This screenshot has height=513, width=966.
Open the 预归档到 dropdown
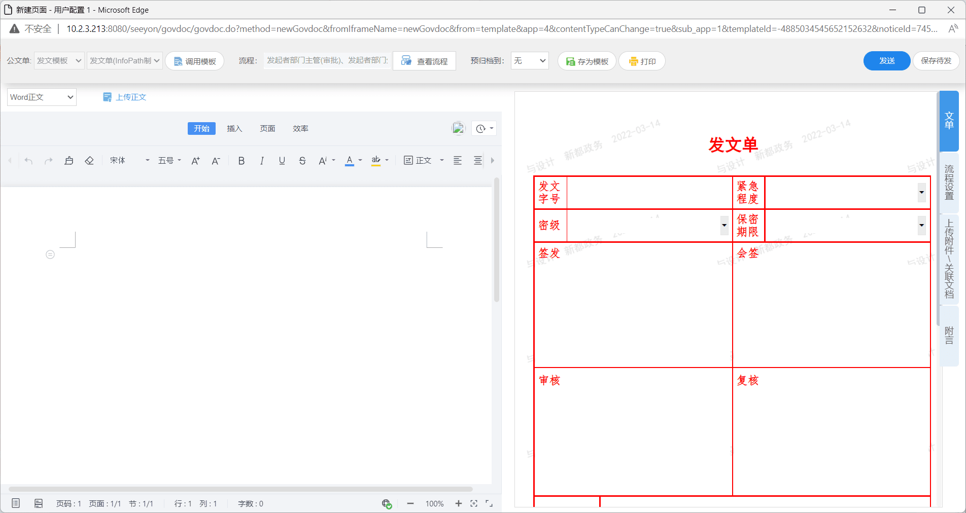pyautogui.click(x=530, y=61)
